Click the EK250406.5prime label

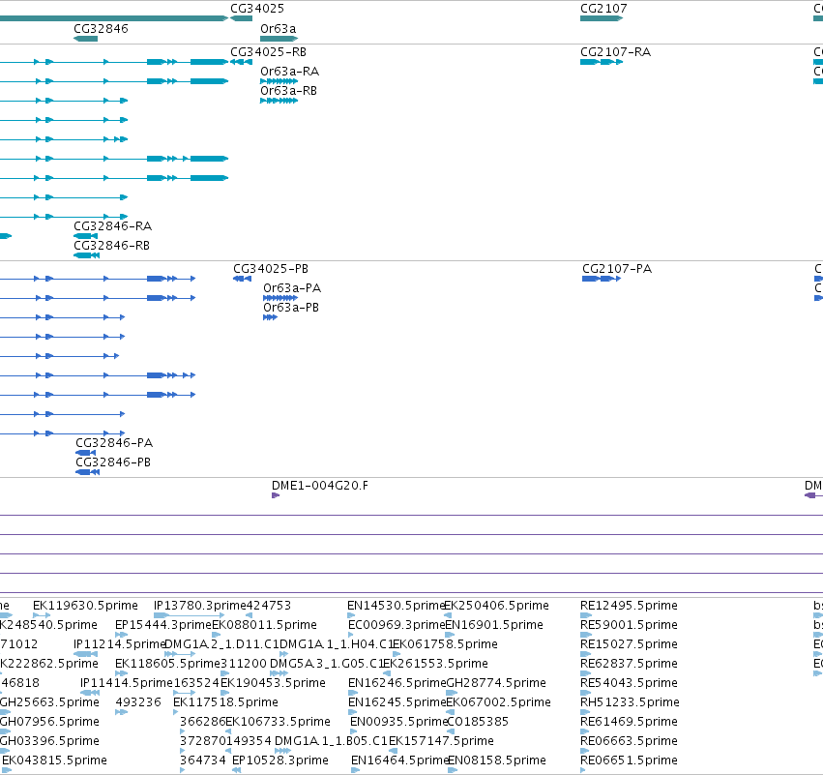pos(496,606)
